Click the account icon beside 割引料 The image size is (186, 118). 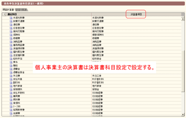pos(11,82)
